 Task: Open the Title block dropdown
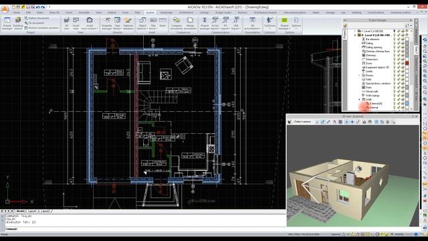(x=153, y=23)
